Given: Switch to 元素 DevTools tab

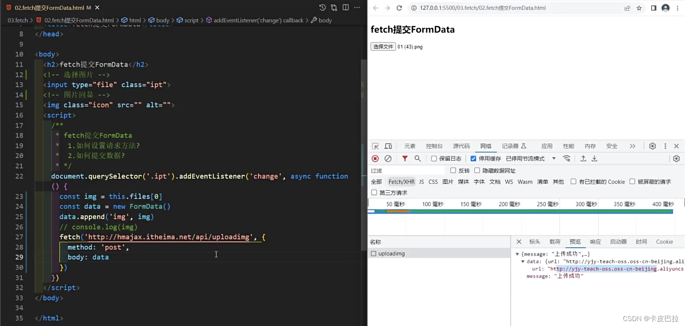Looking at the screenshot, I should 410,146.
